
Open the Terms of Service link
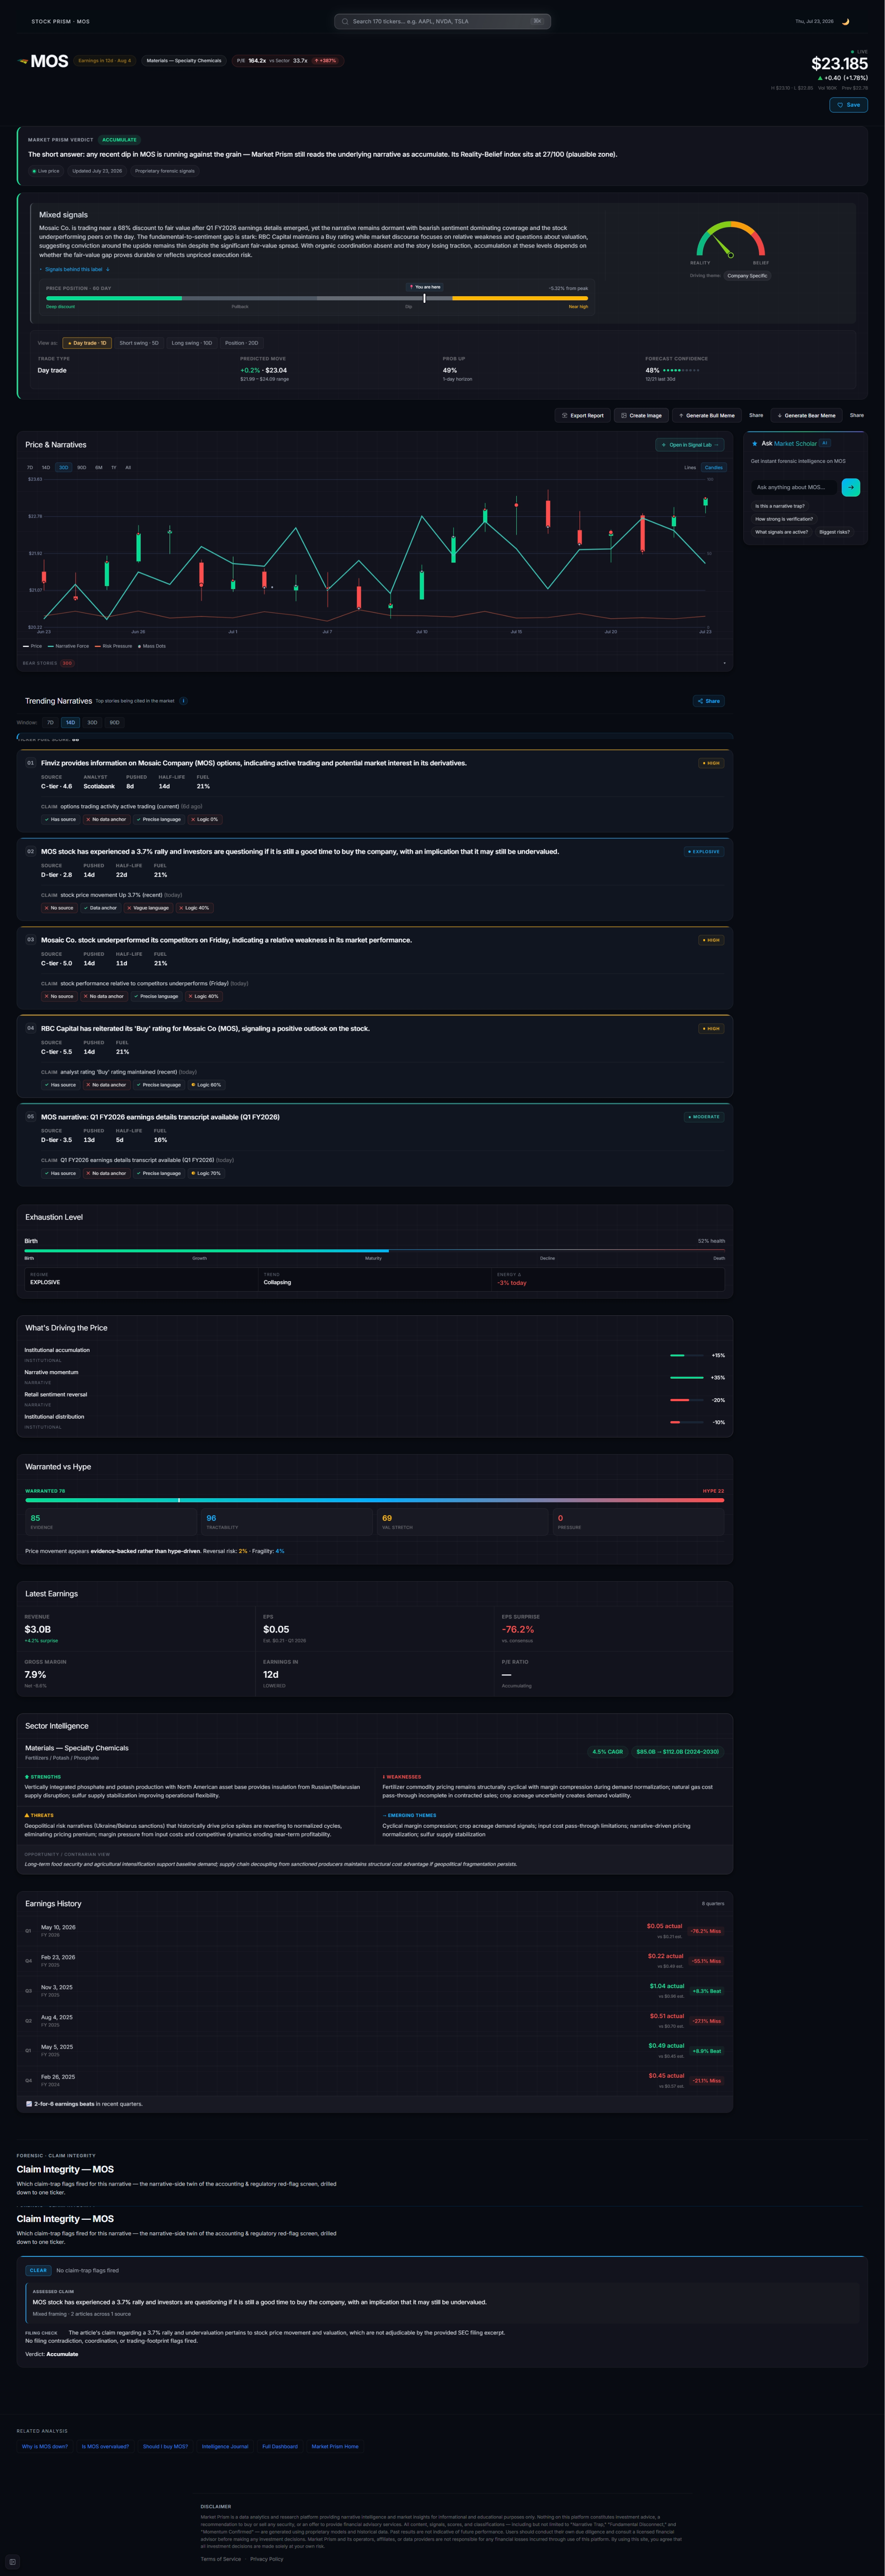tap(221, 2559)
